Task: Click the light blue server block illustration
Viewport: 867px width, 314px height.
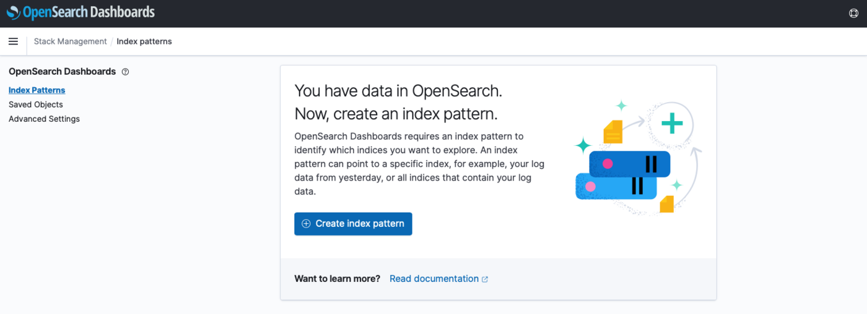Action: point(616,186)
